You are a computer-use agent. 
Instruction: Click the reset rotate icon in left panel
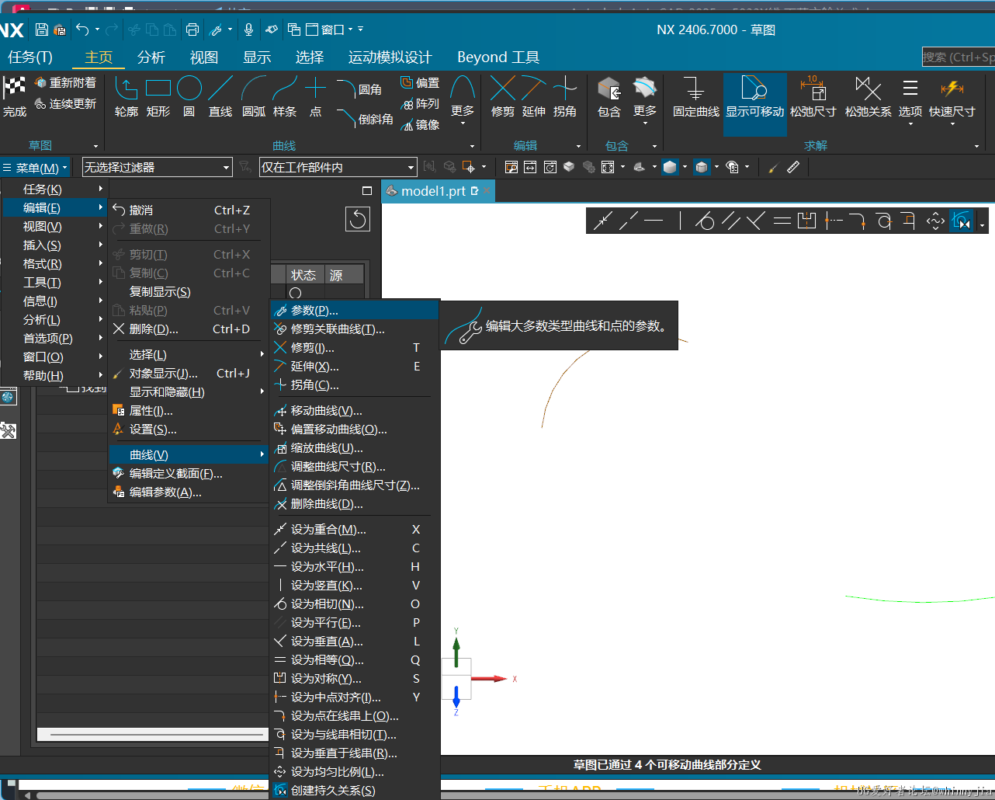pos(358,219)
